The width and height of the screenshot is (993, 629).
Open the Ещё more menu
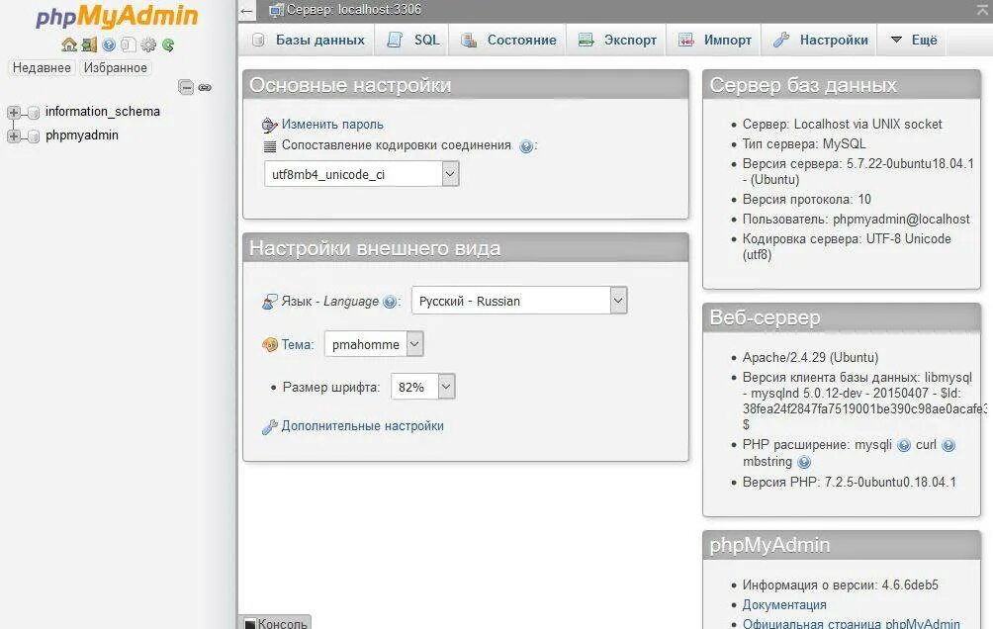tap(913, 40)
